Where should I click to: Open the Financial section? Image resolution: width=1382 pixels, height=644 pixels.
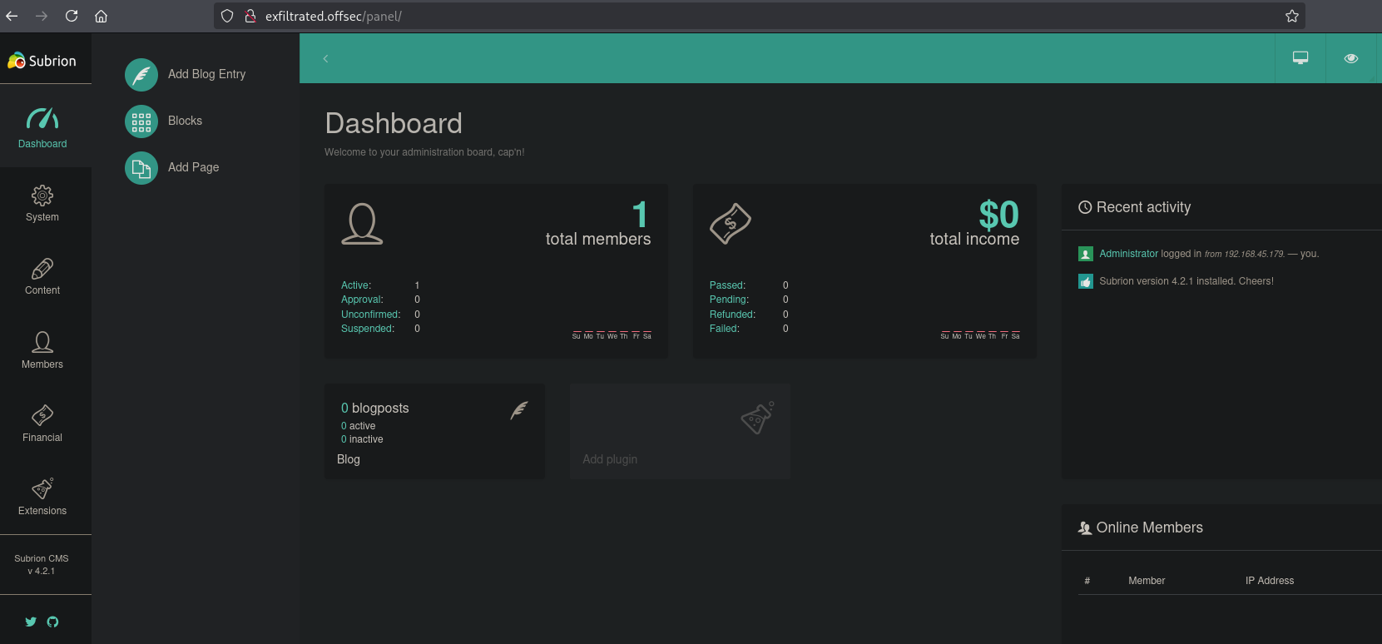point(42,424)
